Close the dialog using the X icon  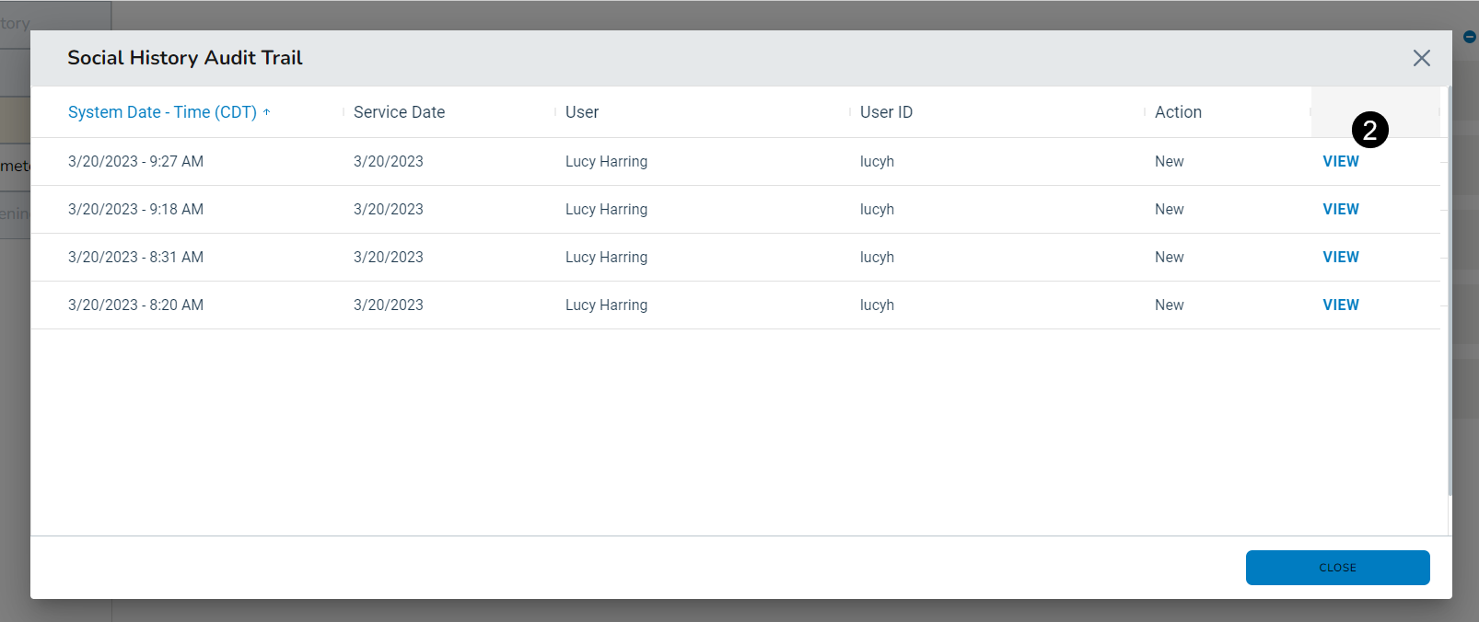click(1421, 58)
